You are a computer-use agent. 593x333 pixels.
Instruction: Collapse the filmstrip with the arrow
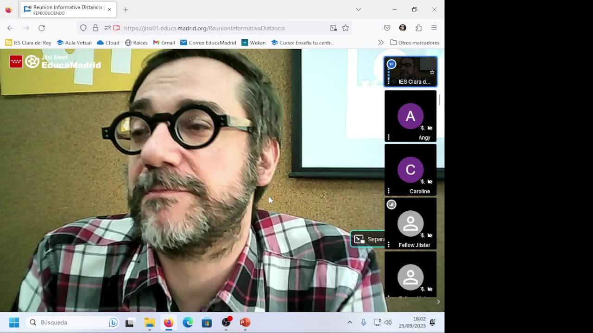pyautogui.click(x=438, y=302)
